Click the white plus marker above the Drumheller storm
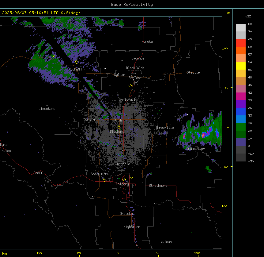 point(187,114)
